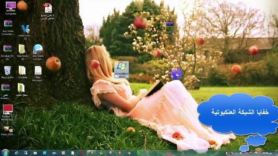This screenshot has height=156, width=278.
Task: Open Internet Explorer from the taskbar
Action: pyautogui.click(x=17, y=153)
